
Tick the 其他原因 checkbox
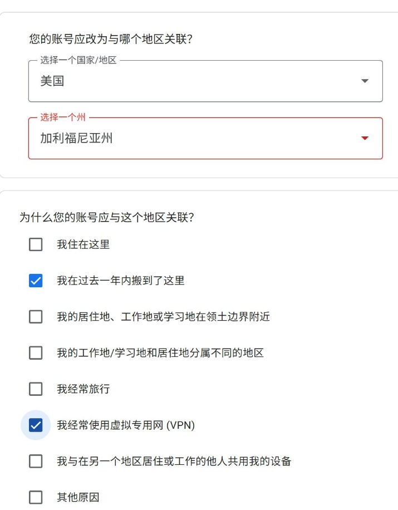point(36,497)
